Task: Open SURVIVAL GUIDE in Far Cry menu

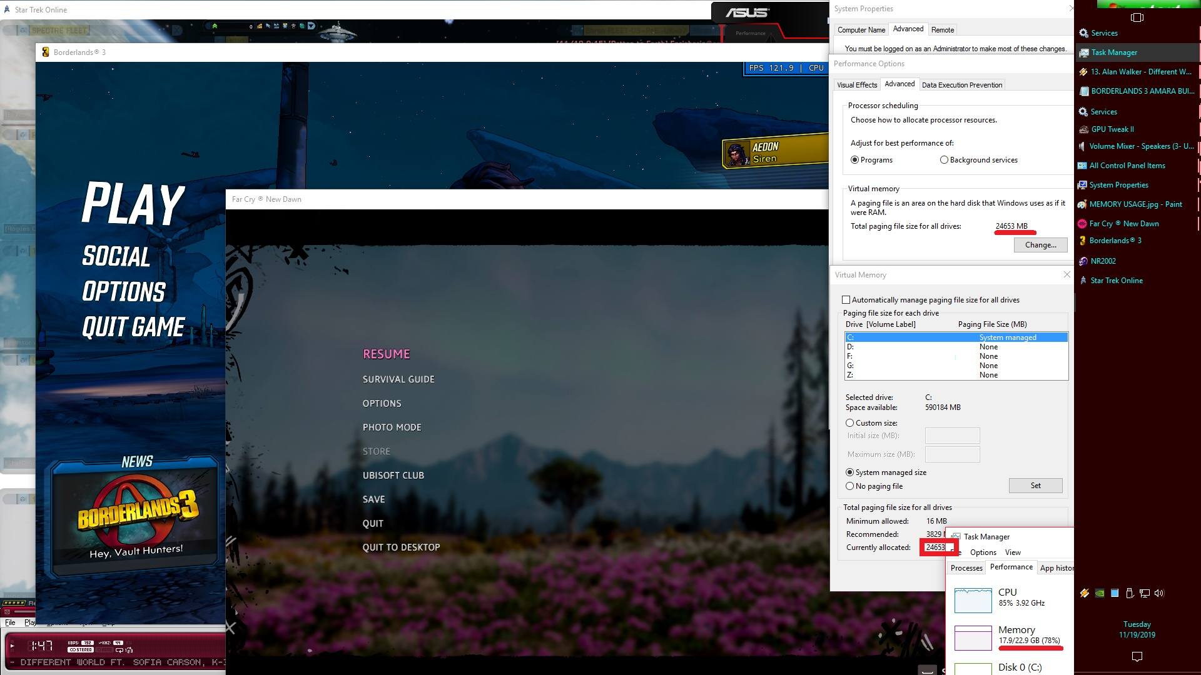Action: (x=398, y=379)
